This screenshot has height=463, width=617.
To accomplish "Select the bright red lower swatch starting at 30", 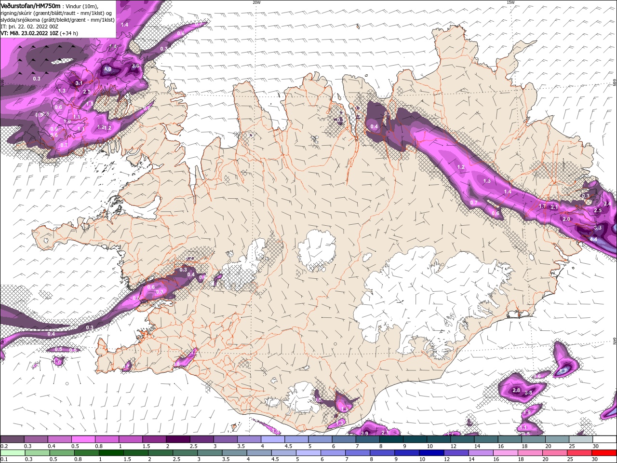I will [604, 453].
